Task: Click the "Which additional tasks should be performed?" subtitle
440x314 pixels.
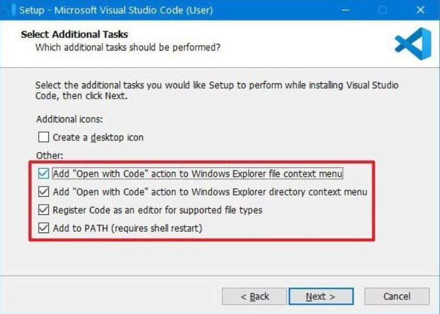Action: (x=128, y=47)
